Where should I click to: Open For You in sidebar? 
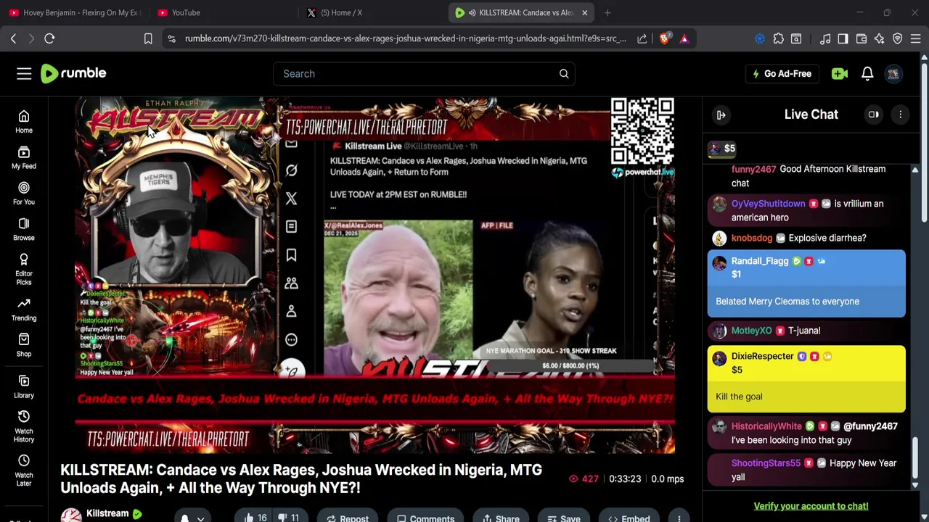coord(24,193)
